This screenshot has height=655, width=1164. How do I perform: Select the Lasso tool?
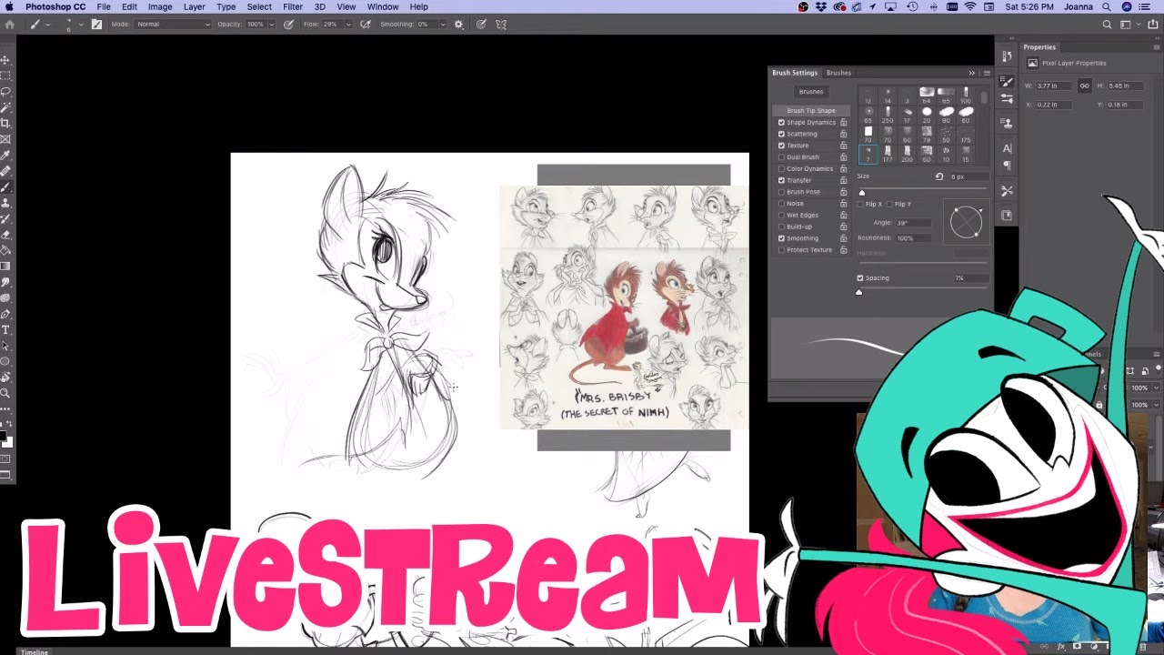(5, 92)
